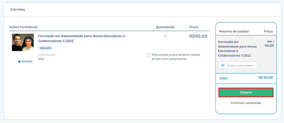Open the Formação em Salesianidade course title
This screenshot has height=123, width=284.
pos(81,38)
